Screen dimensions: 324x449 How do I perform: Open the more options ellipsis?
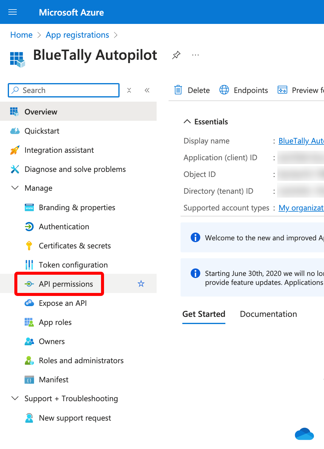(x=195, y=55)
